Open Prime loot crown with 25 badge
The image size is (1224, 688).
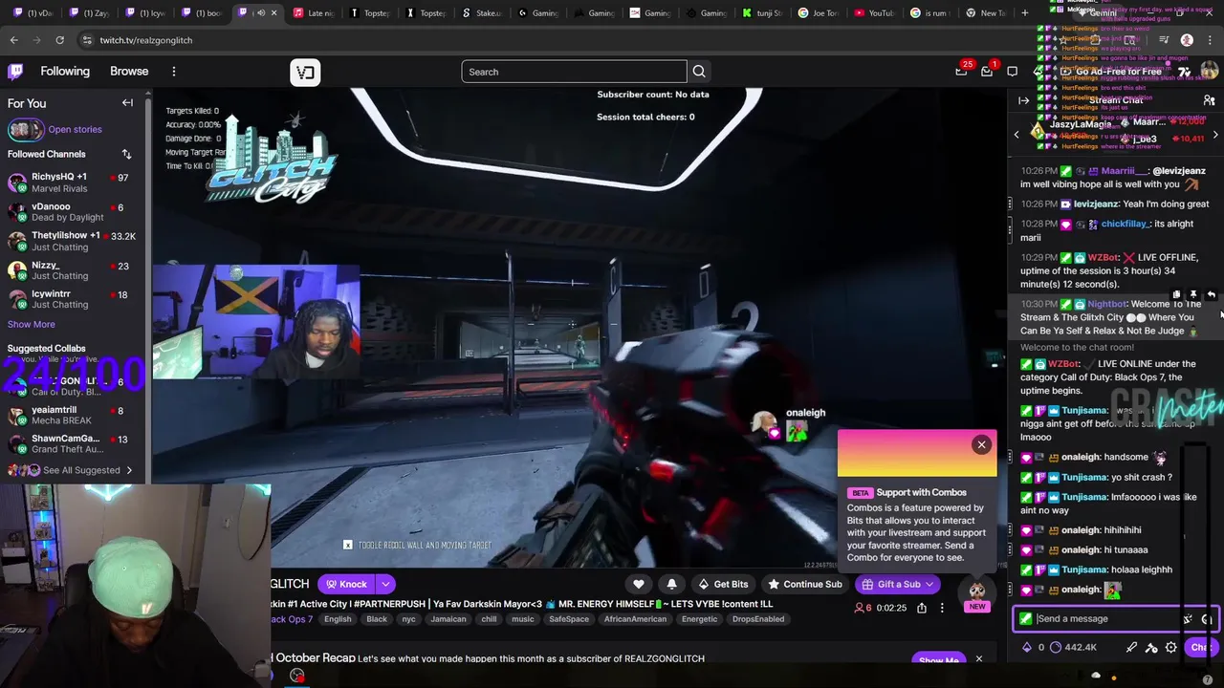coord(962,71)
